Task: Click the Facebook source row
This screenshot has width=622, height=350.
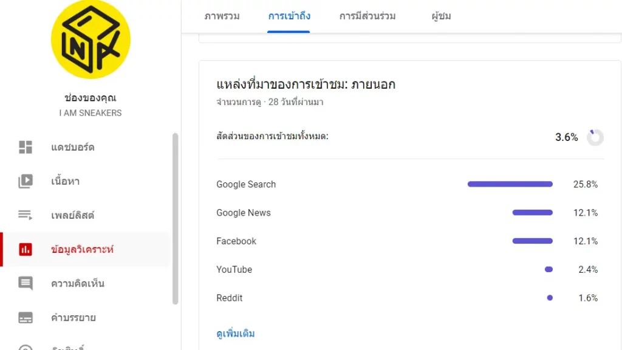Action: (x=410, y=241)
